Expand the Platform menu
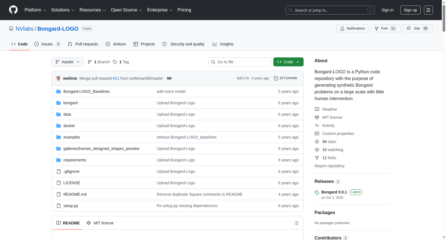 [35, 10]
